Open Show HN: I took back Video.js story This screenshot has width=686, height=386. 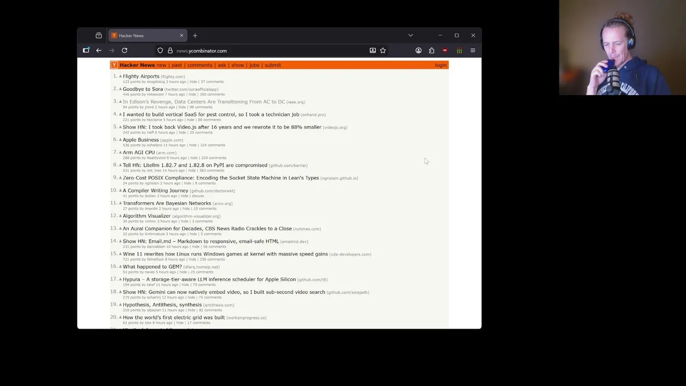coord(222,127)
